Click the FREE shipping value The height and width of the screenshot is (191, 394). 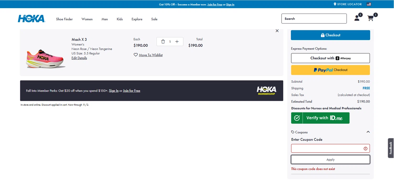coord(366,88)
